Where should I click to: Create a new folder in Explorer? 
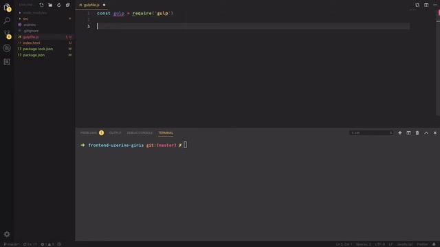50,5
